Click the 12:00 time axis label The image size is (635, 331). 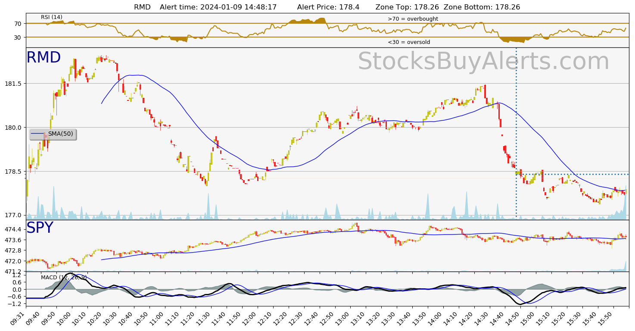(251, 317)
